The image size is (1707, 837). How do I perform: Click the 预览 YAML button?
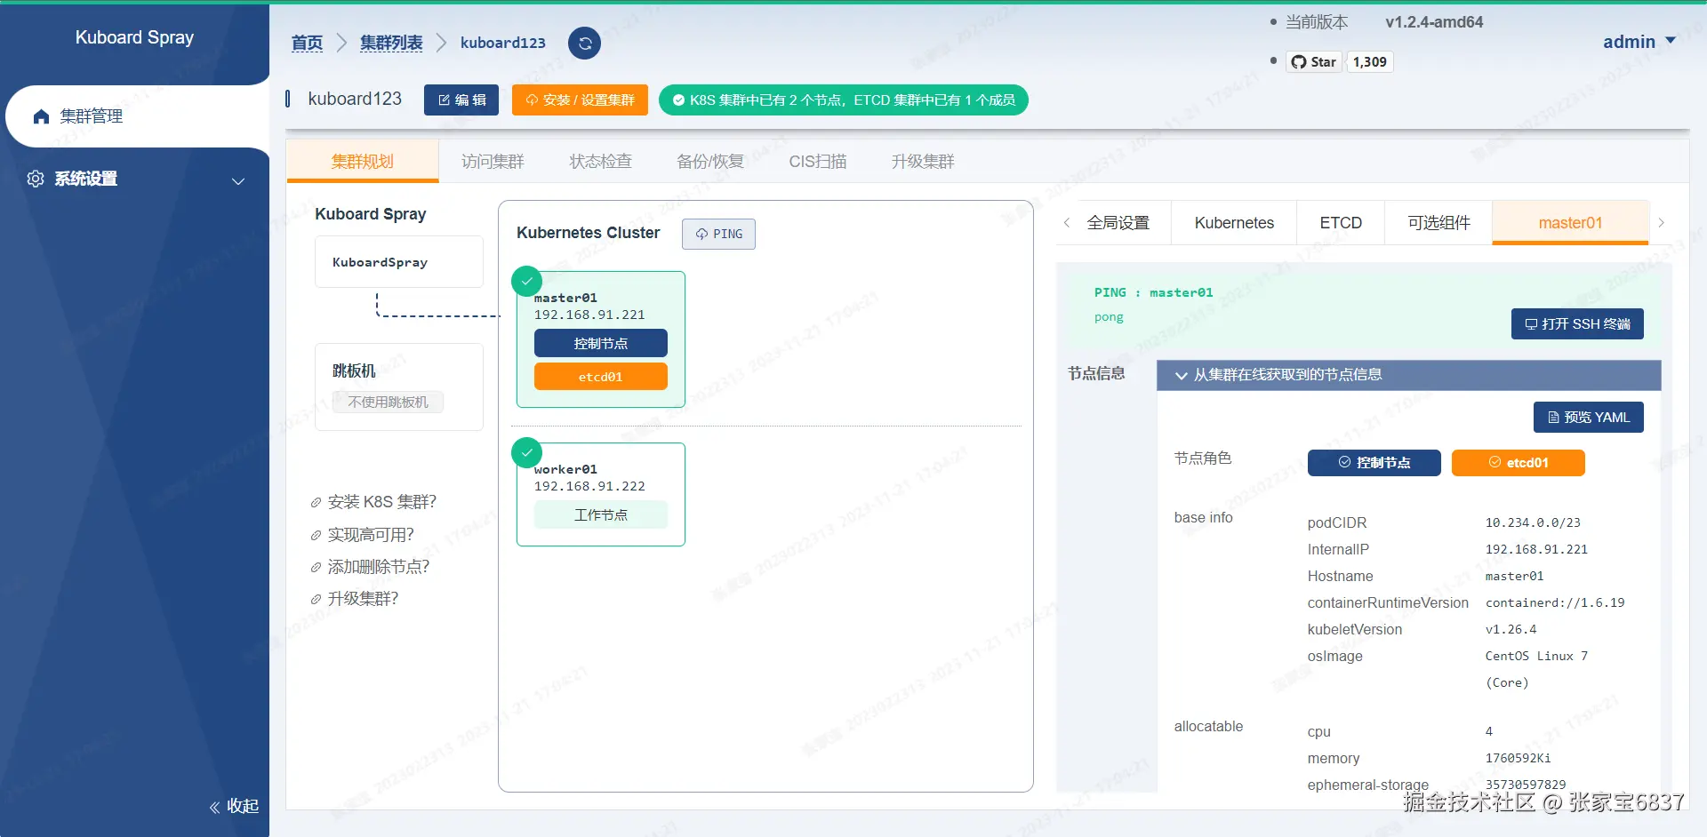(x=1588, y=418)
